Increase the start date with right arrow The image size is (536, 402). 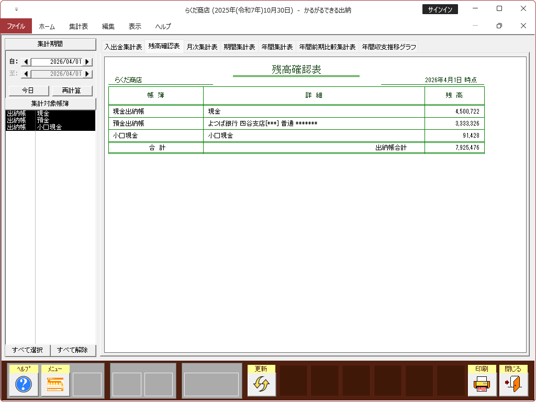coord(87,62)
